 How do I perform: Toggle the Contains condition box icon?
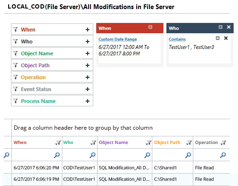tap(218, 38)
